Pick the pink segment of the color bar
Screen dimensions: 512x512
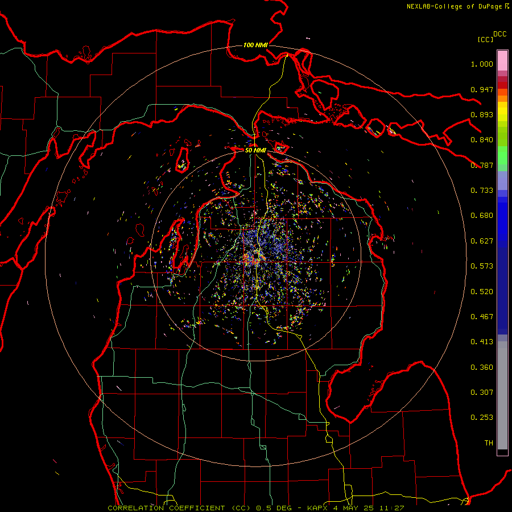pyautogui.click(x=502, y=60)
